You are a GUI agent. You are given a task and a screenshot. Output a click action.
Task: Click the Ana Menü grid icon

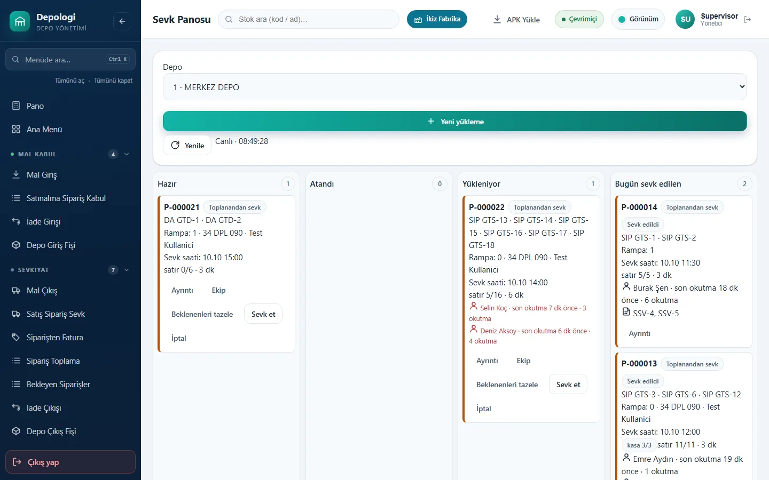tap(16, 129)
